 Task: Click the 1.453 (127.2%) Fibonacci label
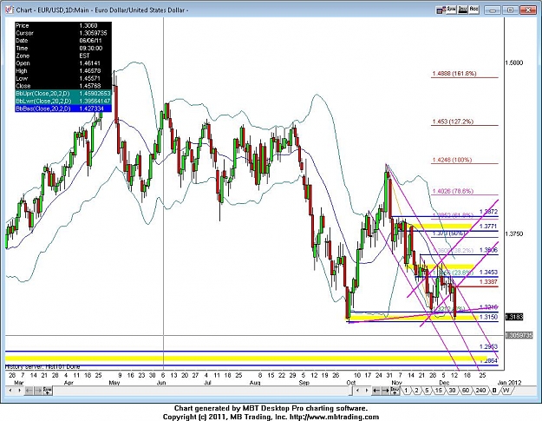coord(453,122)
